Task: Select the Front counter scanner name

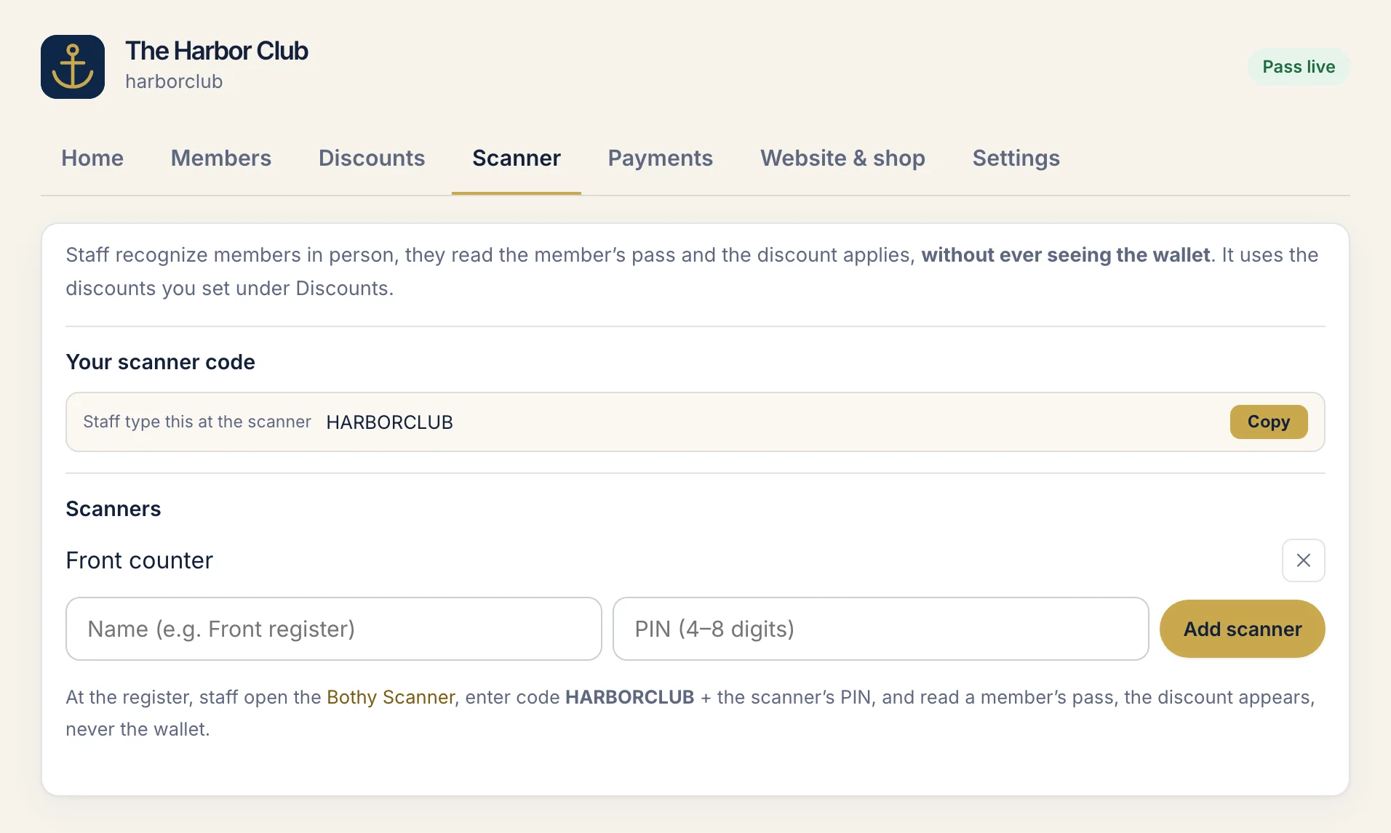Action: pos(140,560)
